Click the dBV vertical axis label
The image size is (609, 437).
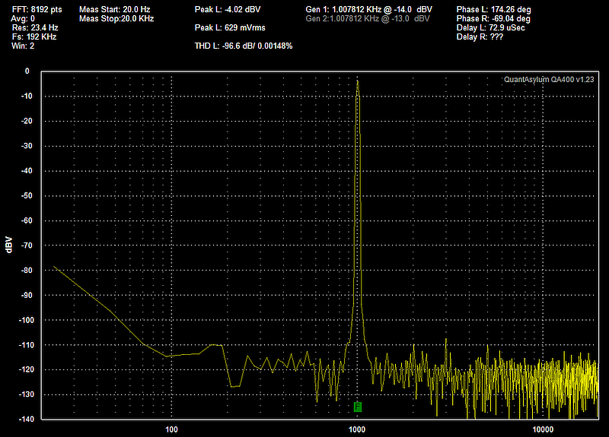pos(9,245)
